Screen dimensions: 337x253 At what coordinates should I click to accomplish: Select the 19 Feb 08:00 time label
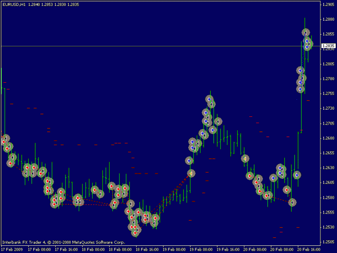[x=201, y=249]
